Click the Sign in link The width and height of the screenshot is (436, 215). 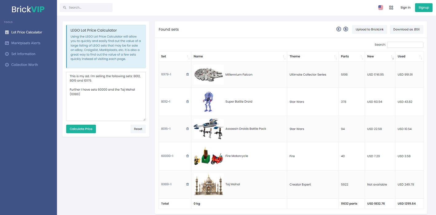pos(405,8)
